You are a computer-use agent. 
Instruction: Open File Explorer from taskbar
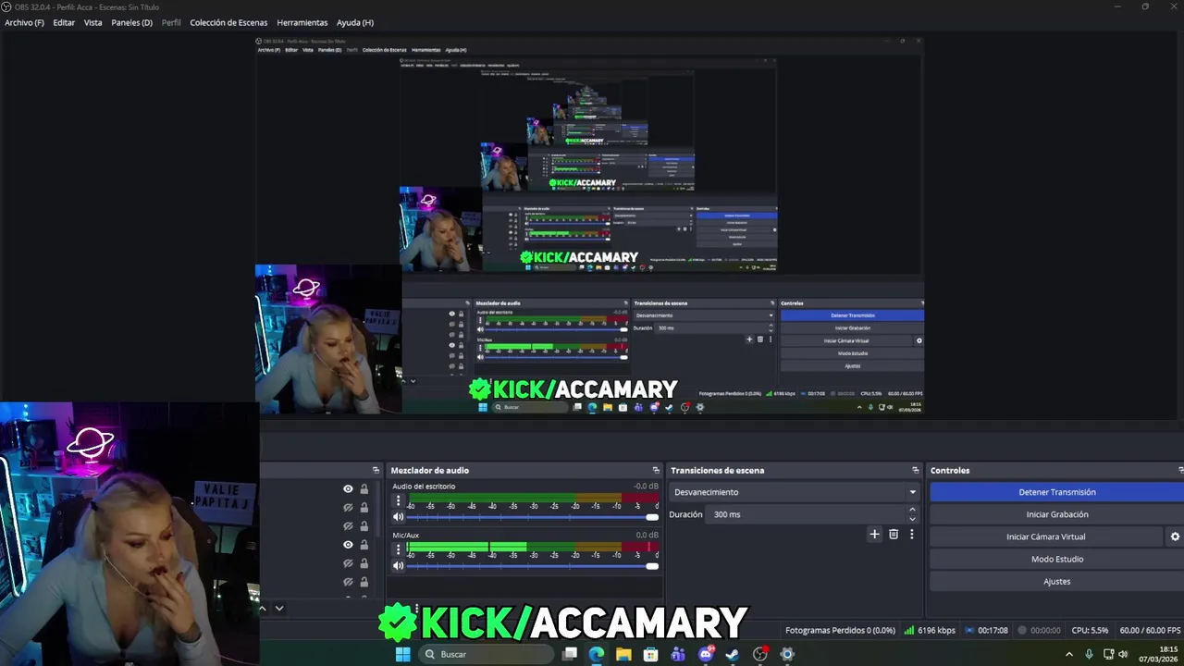pyautogui.click(x=623, y=654)
